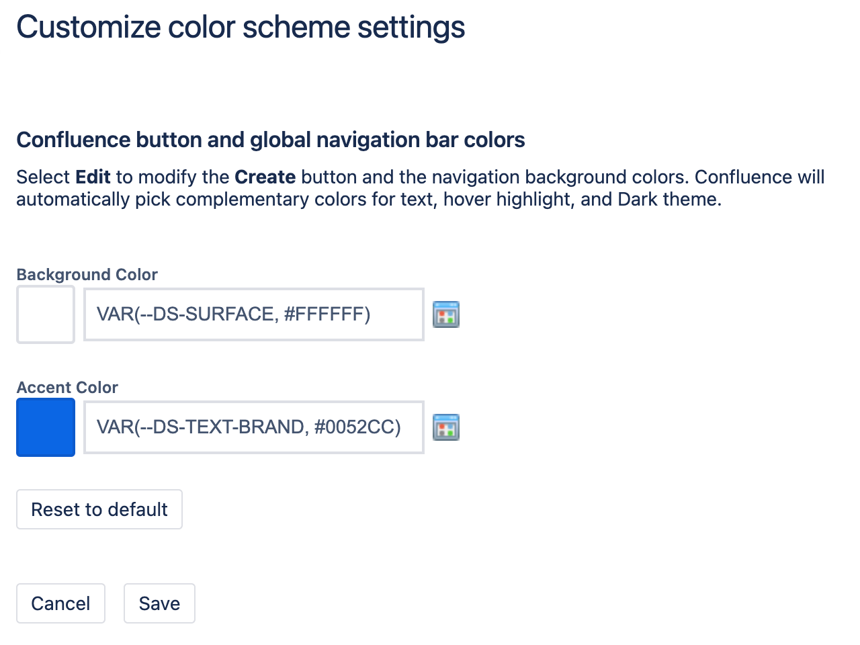The image size is (860, 645).
Task: Click the bold Create word in description
Action: click(265, 177)
